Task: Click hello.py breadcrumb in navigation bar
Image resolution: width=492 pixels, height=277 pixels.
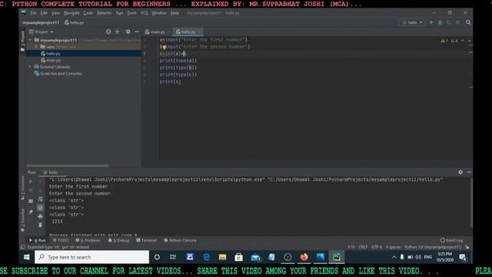Action: 75,22
